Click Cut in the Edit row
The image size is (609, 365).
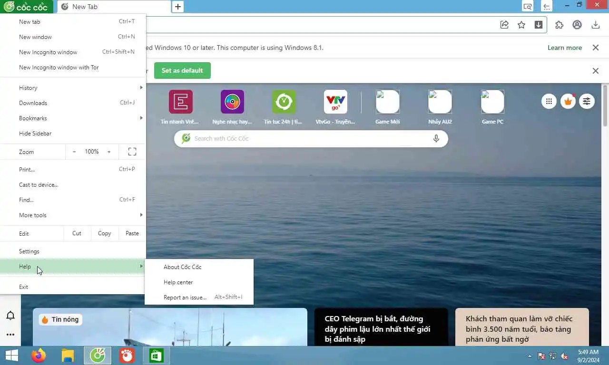point(77,233)
